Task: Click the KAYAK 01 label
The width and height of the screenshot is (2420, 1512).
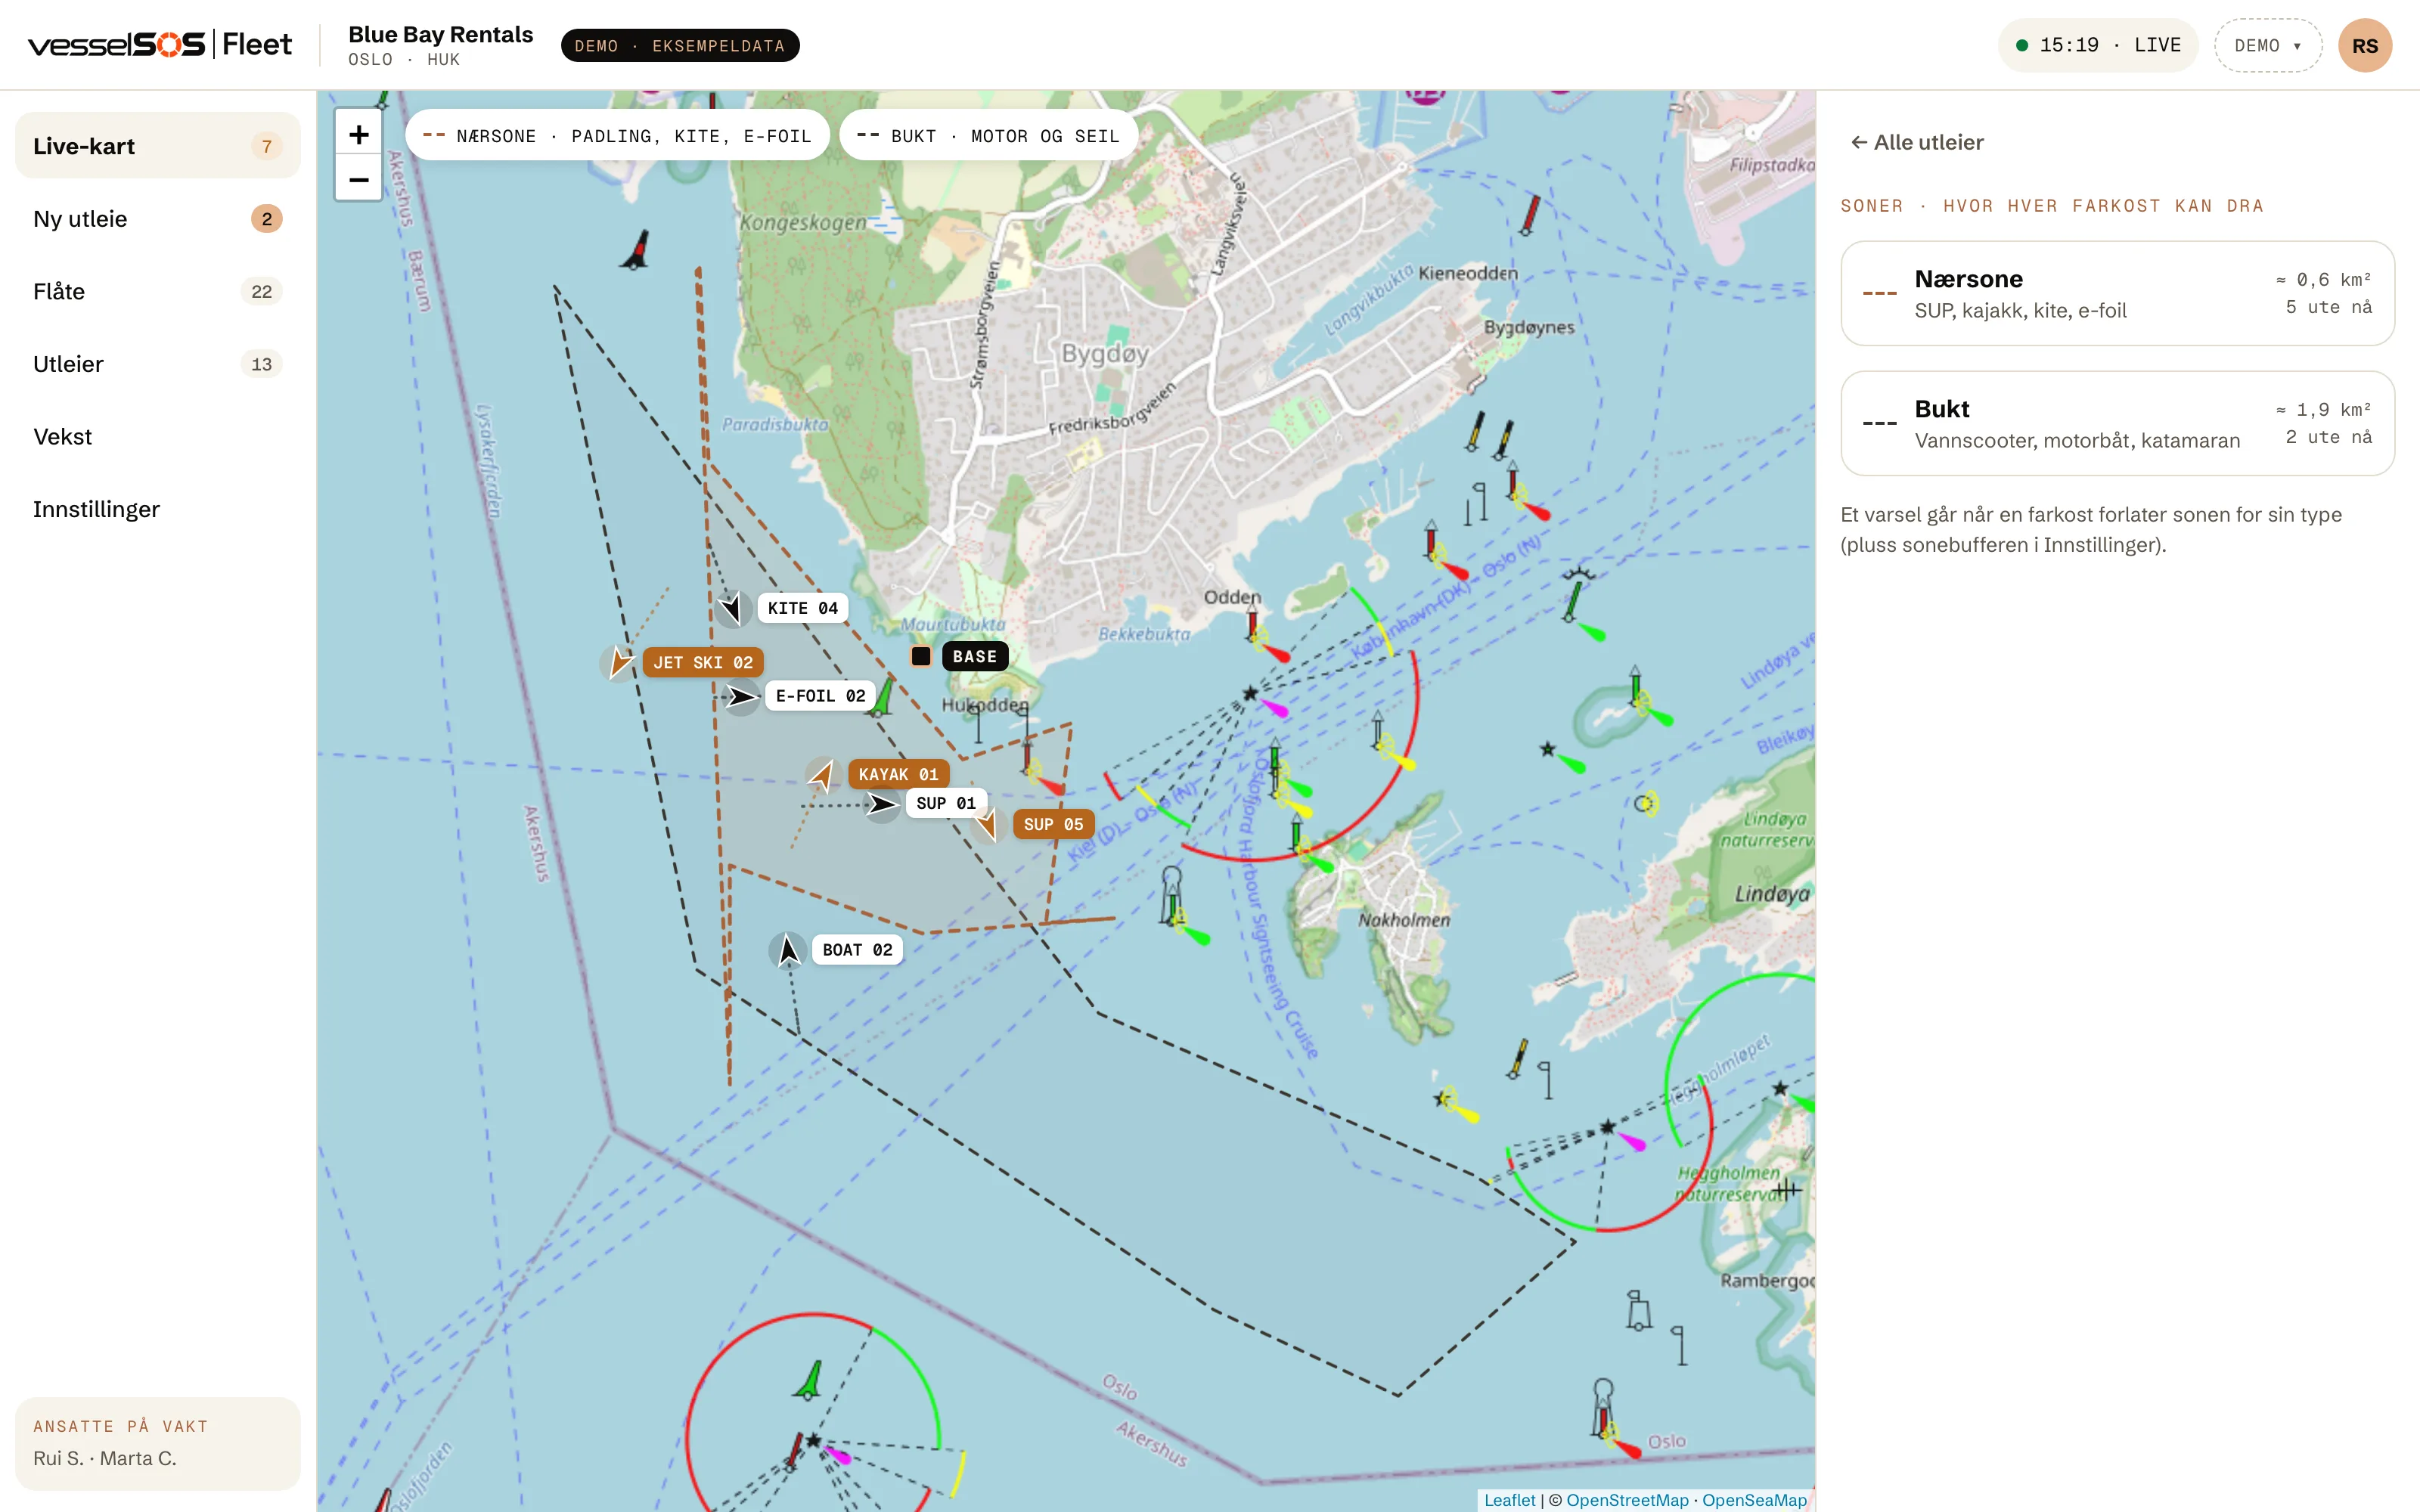Action: pos(898,775)
